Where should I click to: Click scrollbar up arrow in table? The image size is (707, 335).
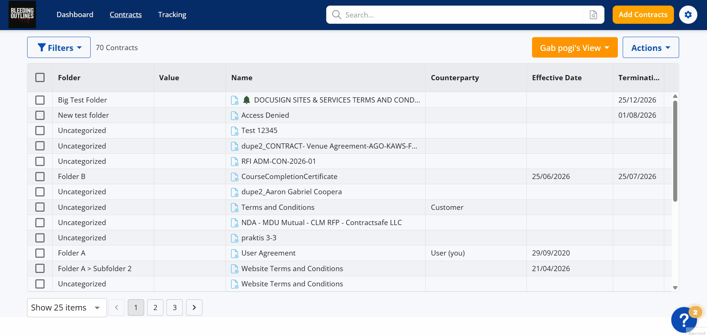[675, 96]
